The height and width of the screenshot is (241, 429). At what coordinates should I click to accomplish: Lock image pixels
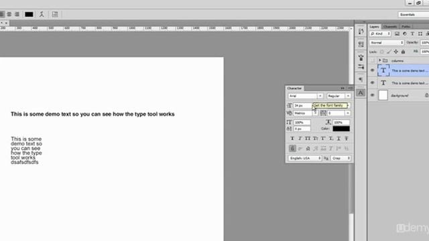[x=389, y=52]
